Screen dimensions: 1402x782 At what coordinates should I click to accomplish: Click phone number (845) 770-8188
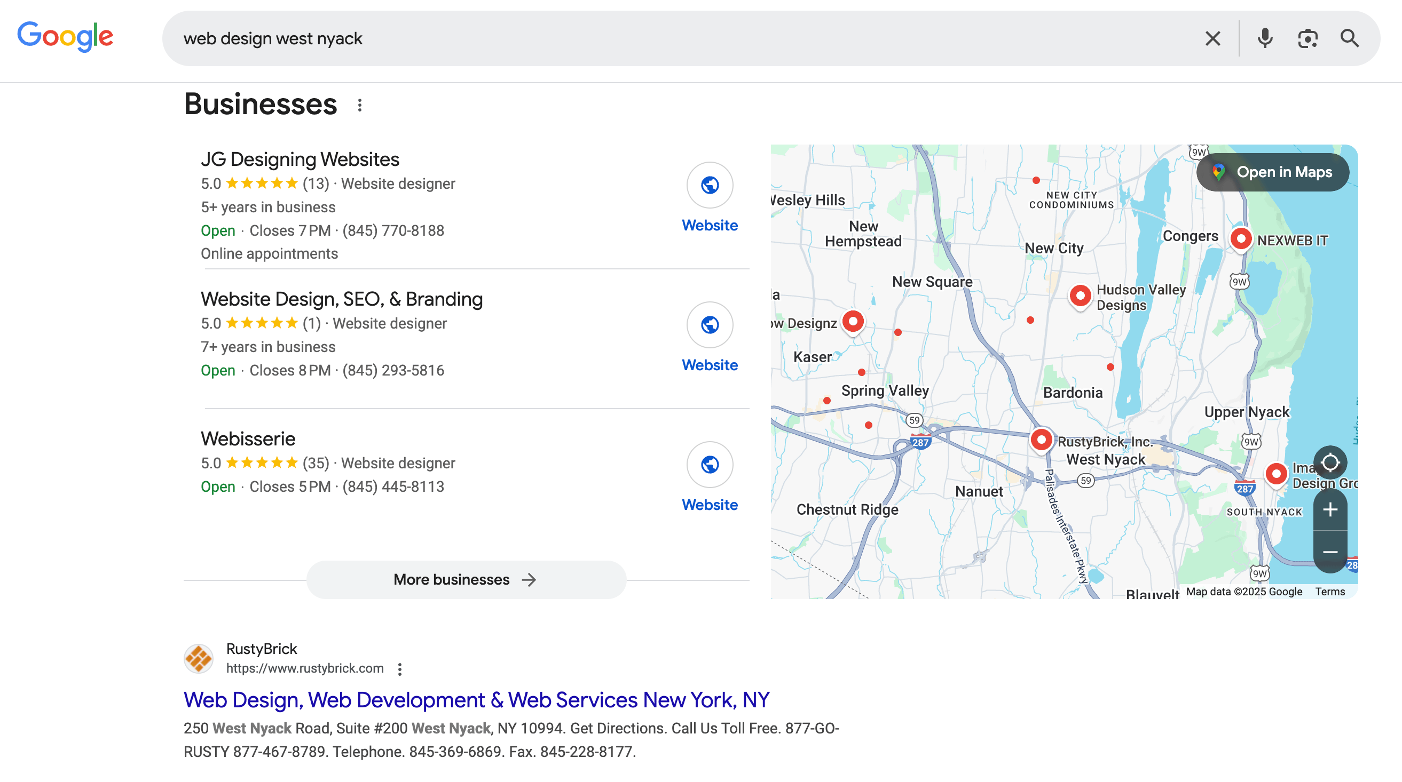(393, 230)
